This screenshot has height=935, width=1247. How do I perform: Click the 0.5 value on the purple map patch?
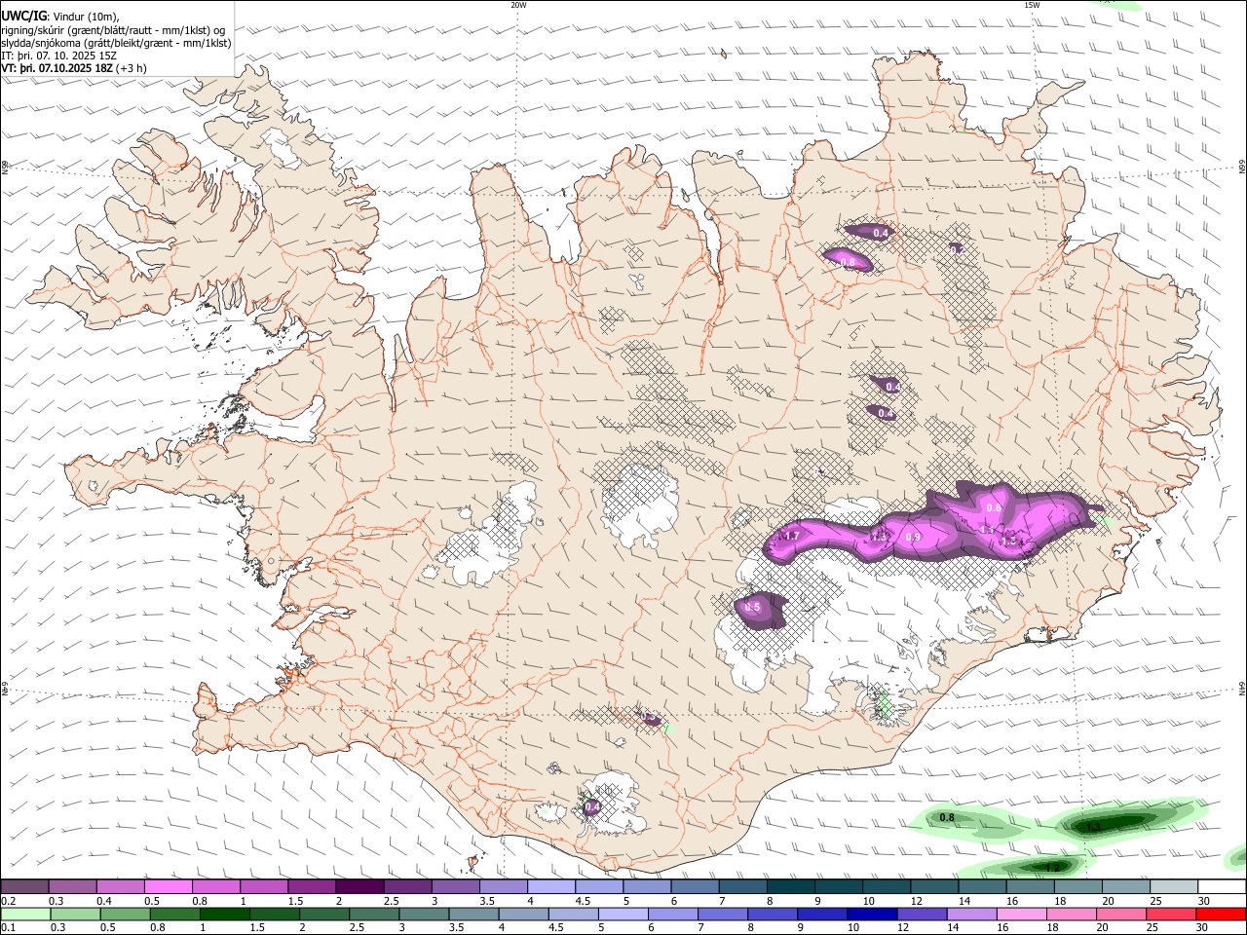click(752, 607)
